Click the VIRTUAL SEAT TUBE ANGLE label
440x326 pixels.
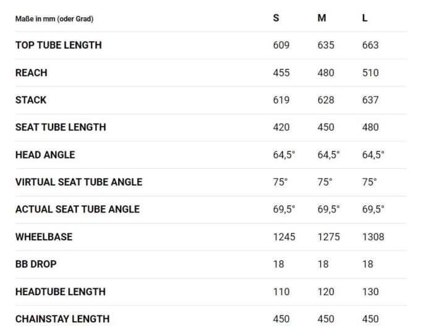click(78, 182)
